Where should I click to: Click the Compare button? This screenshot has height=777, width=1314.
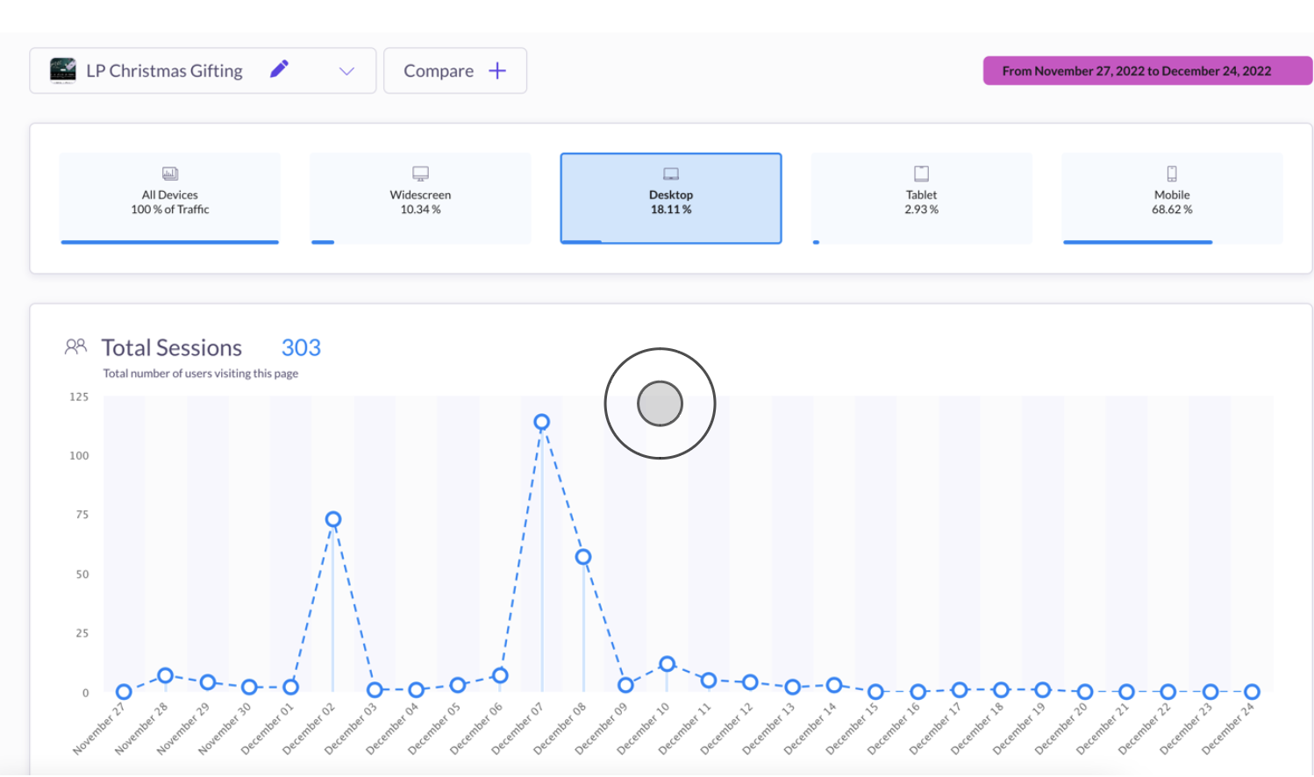point(455,71)
